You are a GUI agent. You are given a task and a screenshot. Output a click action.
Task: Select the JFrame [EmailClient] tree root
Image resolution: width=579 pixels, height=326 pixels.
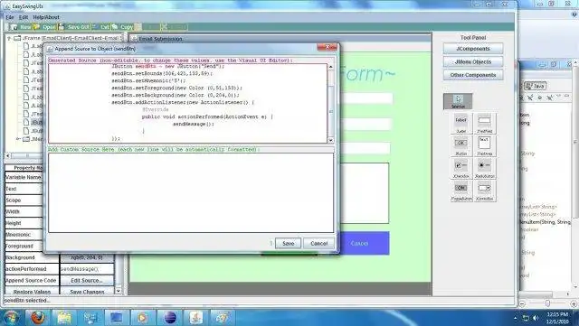click(x=71, y=38)
